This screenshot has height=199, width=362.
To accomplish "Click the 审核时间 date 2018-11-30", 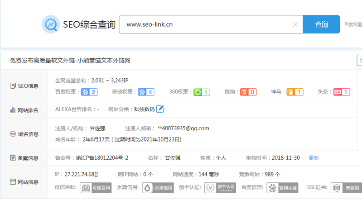I will point(286,158).
